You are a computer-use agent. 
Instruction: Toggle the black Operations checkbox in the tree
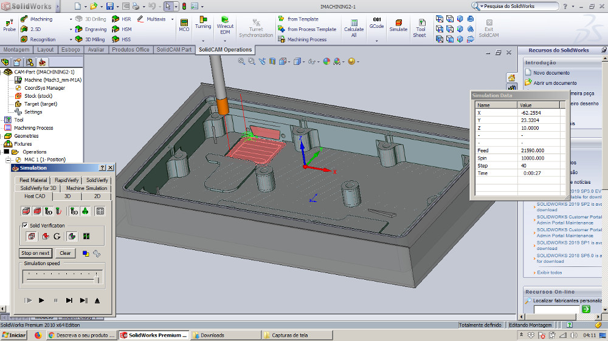pyautogui.click(x=6, y=152)
